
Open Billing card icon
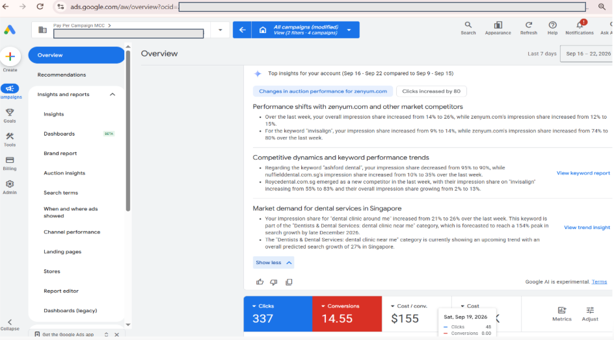coord(10,160)
